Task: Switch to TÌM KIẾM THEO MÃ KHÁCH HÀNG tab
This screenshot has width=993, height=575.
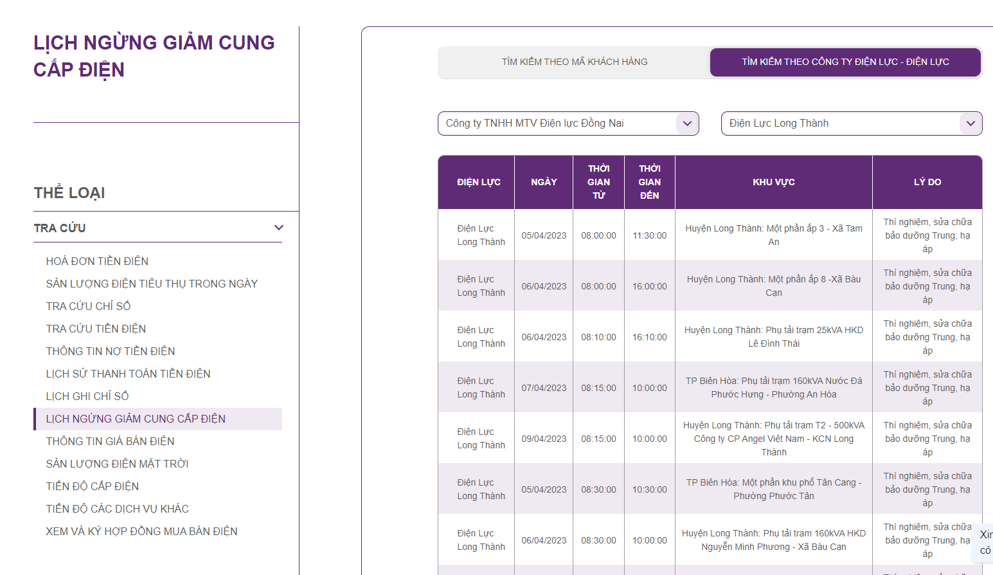Action: 575,62
